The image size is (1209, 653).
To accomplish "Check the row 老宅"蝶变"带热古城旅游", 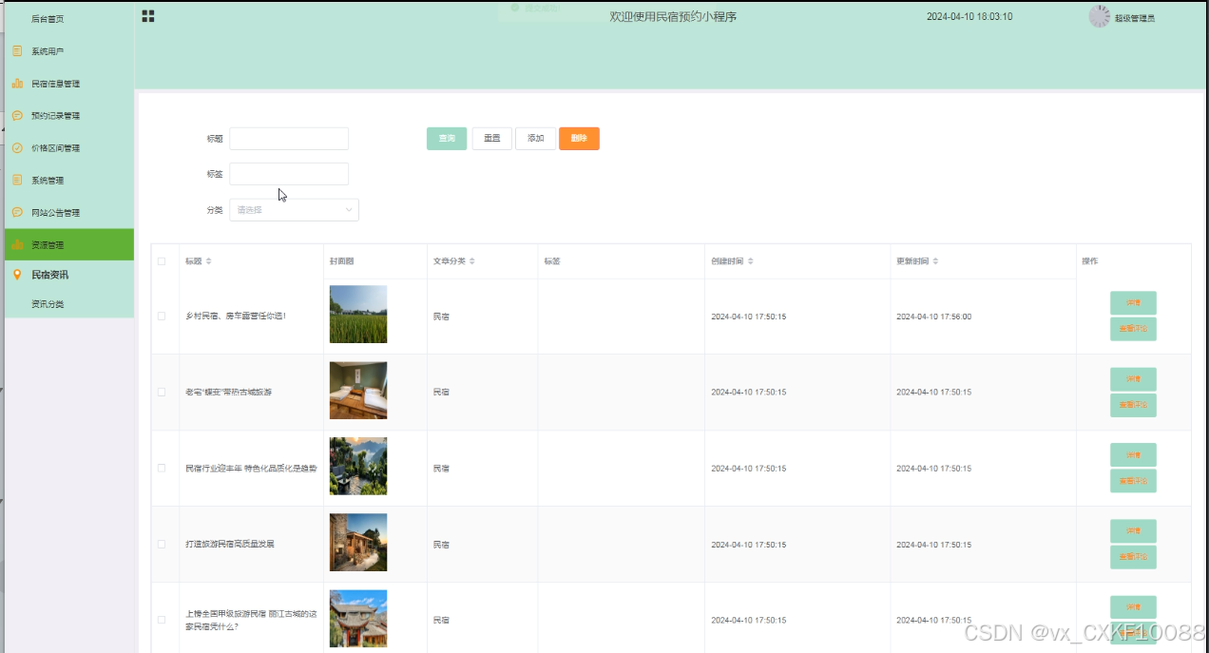I will pyautogui.click(x=162, y=392).
